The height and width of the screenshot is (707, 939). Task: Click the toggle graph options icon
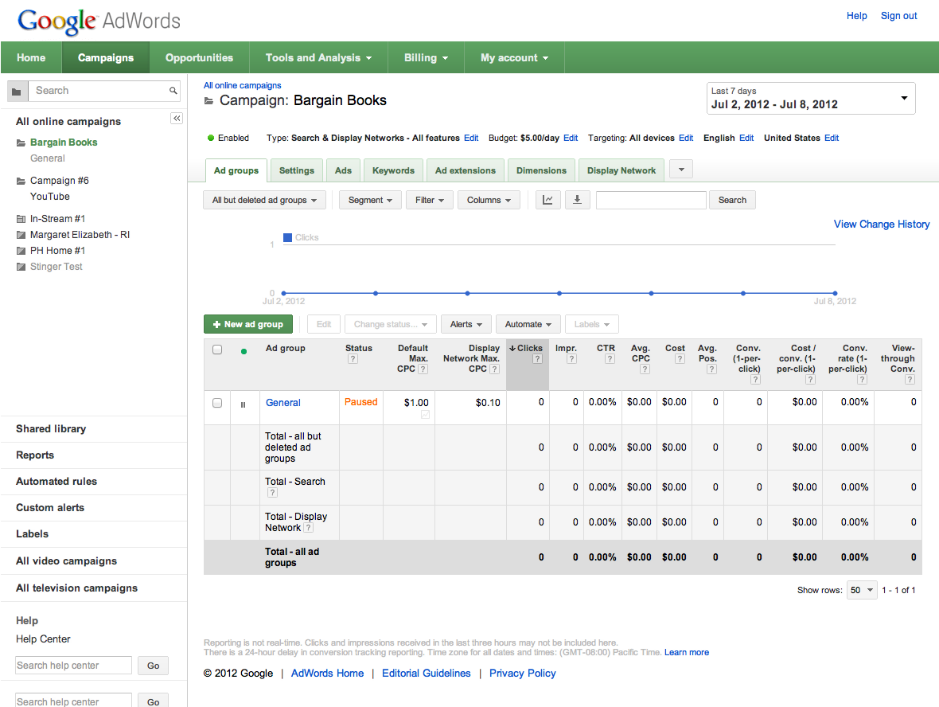(547, 200)
